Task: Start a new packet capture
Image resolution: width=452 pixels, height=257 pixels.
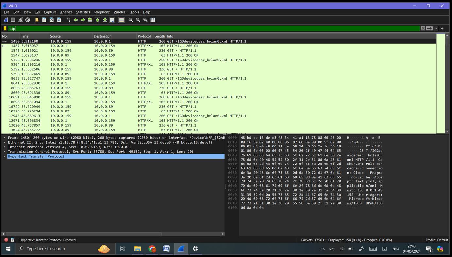Action: pos(5,20)
